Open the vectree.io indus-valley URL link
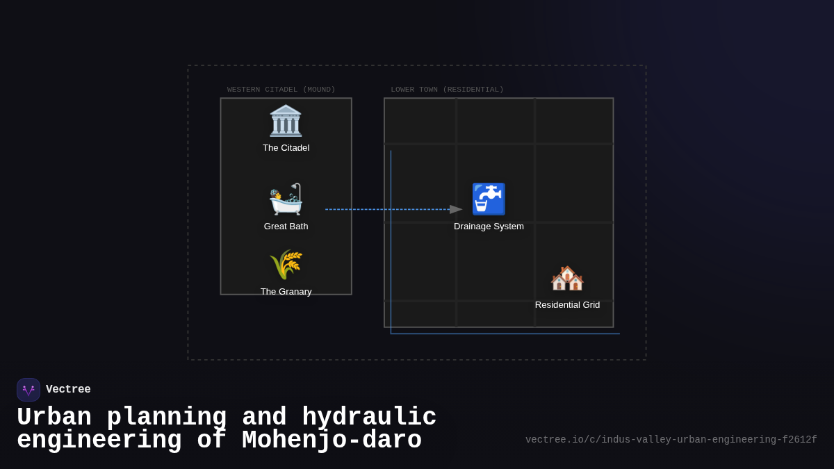The height and width of the screenshot is (469, 834). (671, 440)
